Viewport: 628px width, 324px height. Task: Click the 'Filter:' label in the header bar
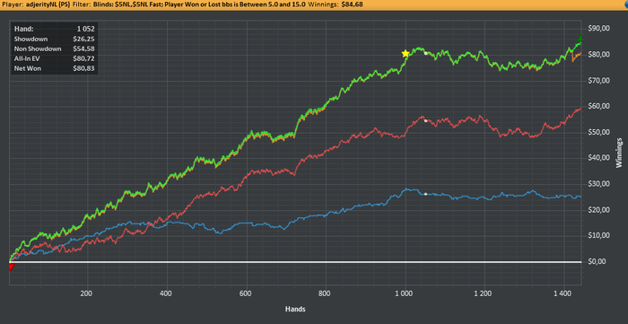tap(82, 5)
